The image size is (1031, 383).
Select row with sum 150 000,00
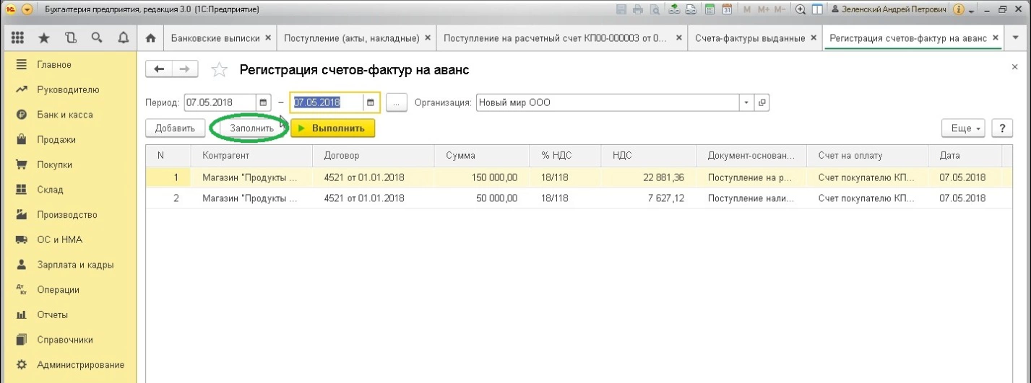pyautogui.click(x=579, y=177)
